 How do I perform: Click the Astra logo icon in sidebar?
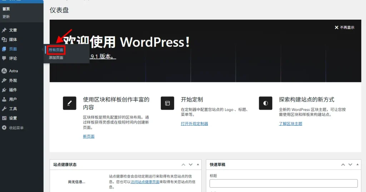point(4,71)
